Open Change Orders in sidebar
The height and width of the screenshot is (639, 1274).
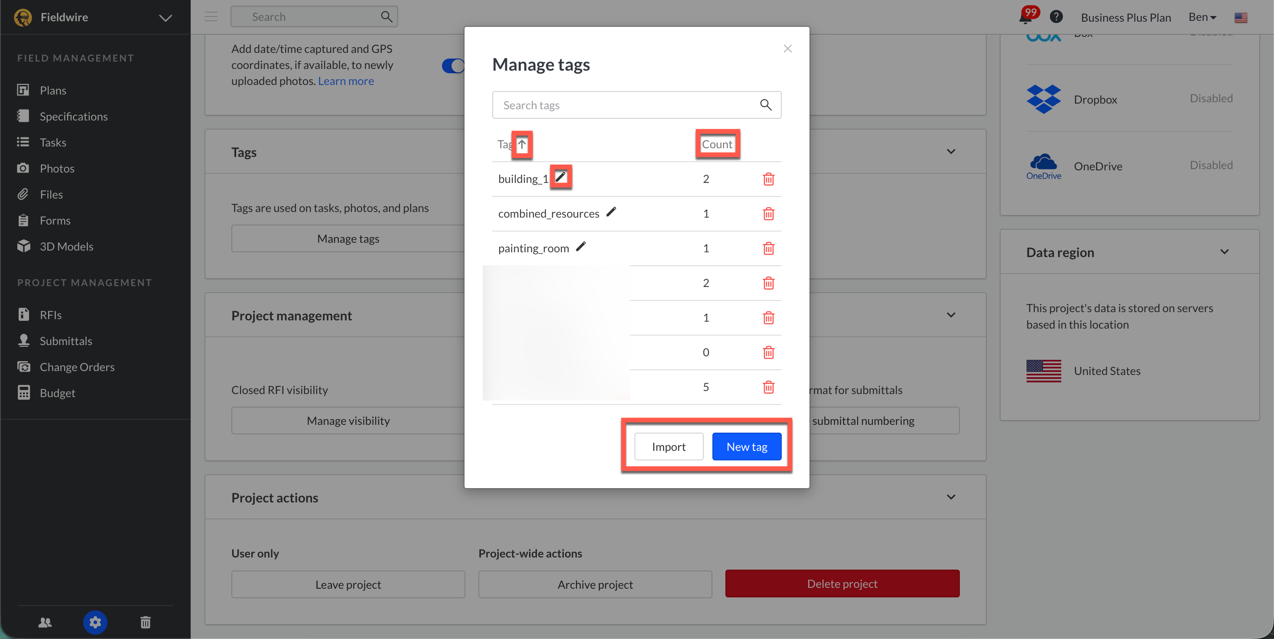click(77, 367)
